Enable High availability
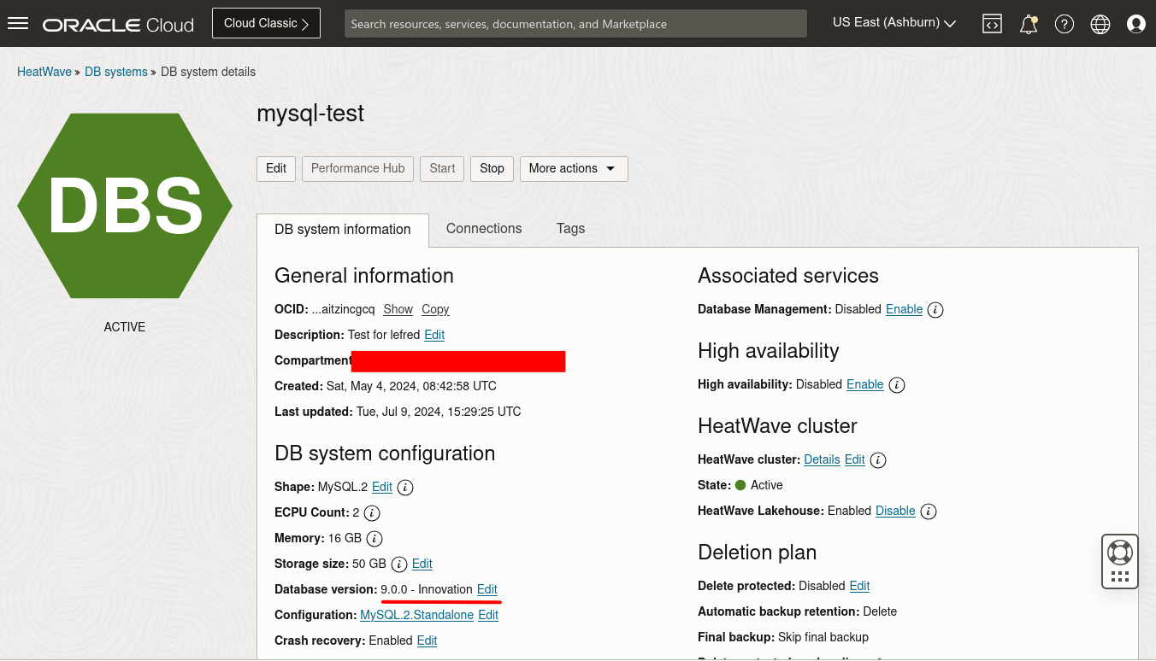1156x661 pixels. click(x=864, y=384)
